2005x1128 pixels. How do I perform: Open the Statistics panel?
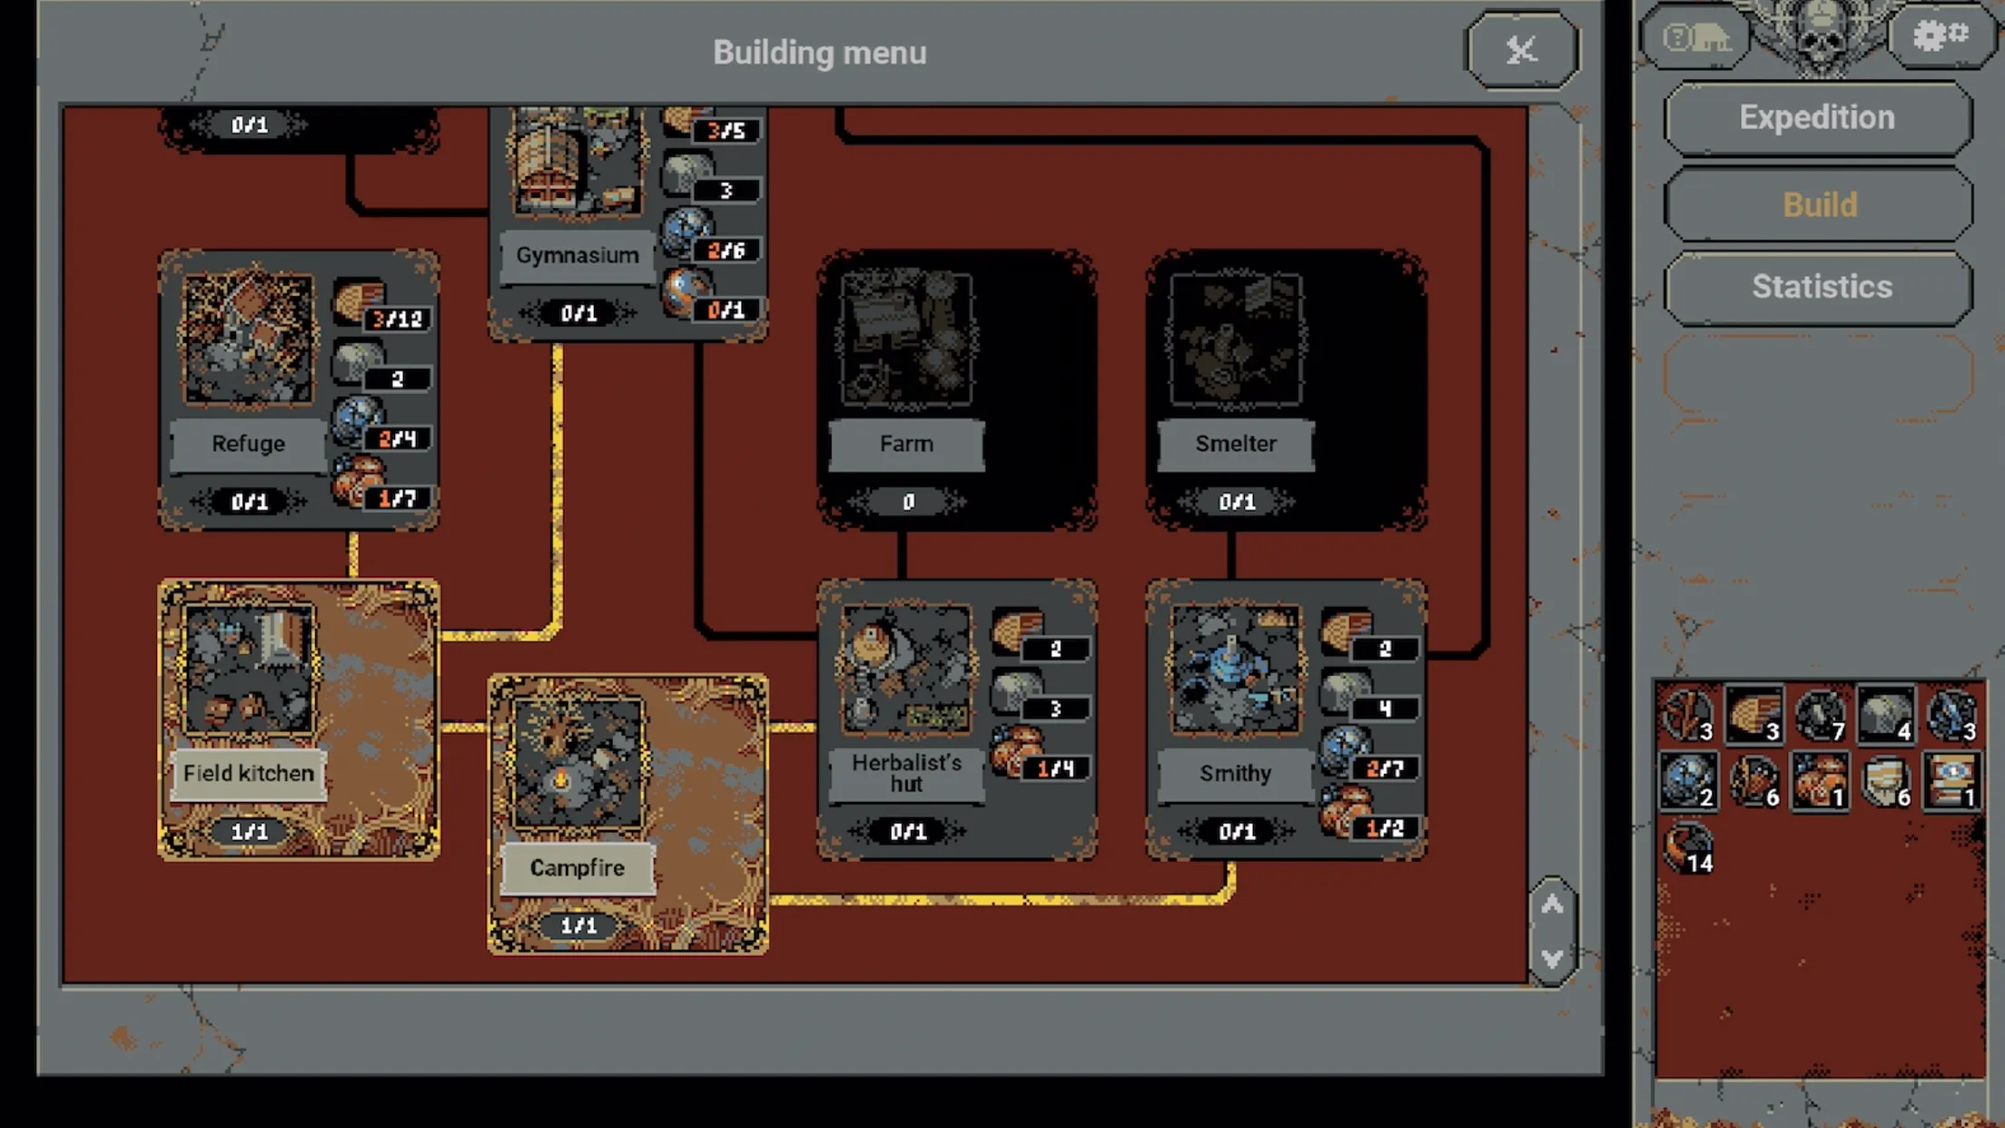pos(1821,285)
